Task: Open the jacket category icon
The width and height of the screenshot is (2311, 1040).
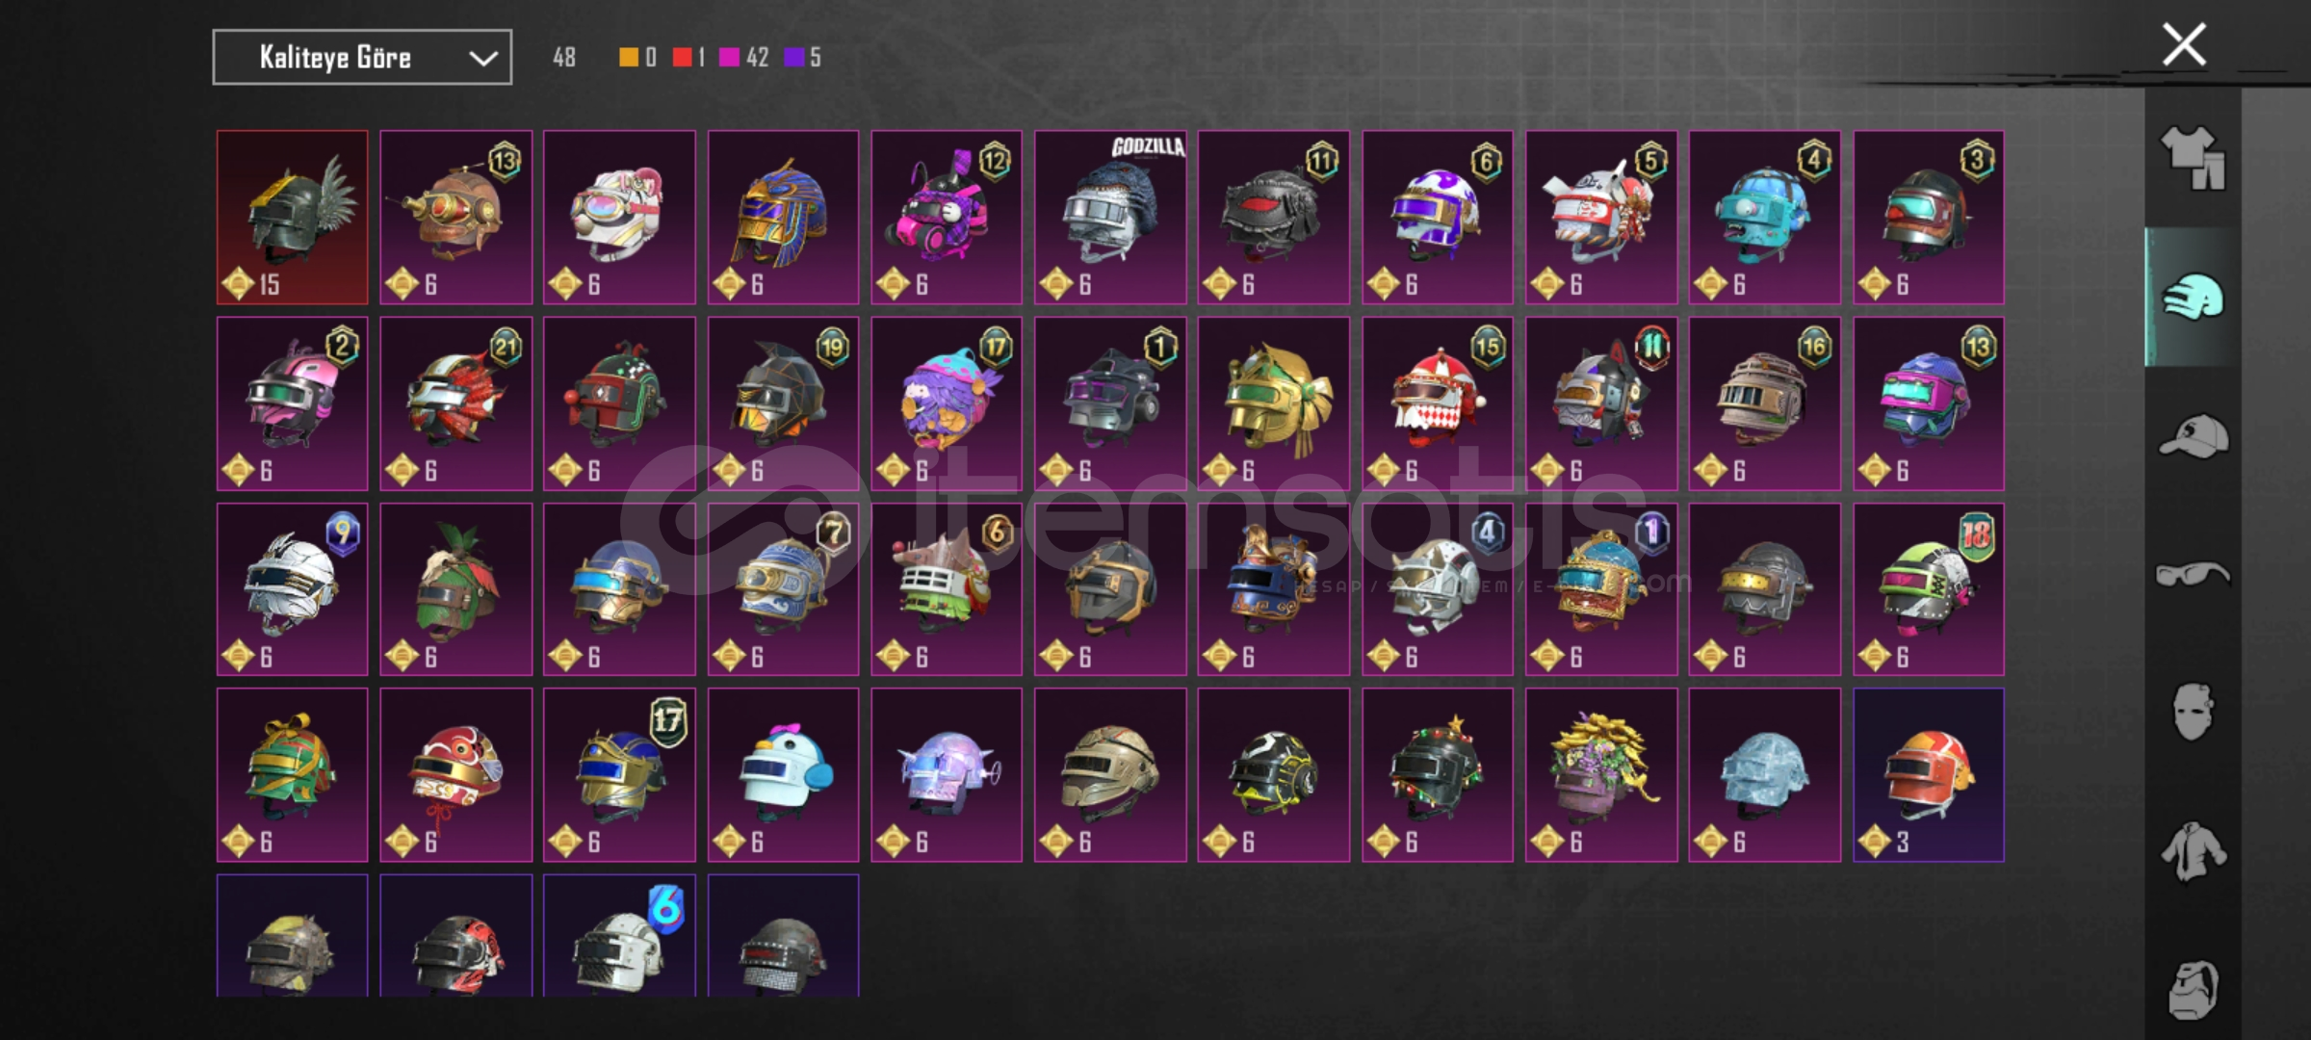Action: point(2194,851)
